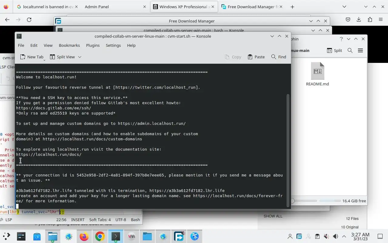Open Dolphin hamburger menu
This screenshot has width=388, height=243.
[x=360, y=50]
